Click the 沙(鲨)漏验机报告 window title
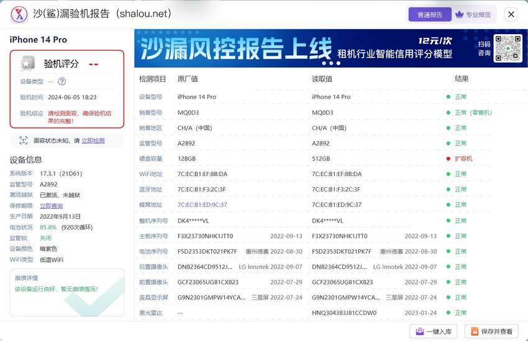Screen dimensions: 528x341 (x=102, y=14)
